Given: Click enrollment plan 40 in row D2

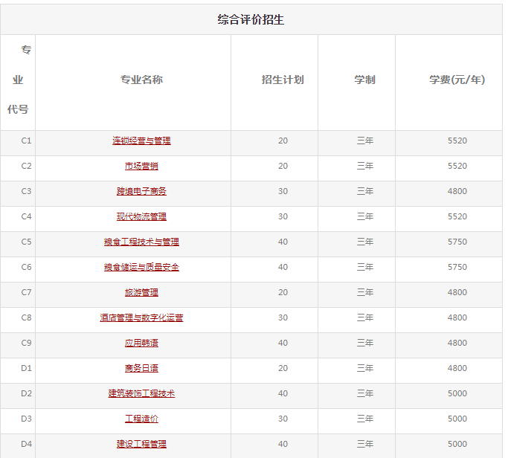Looking at the screenshot, I should (x=283, y=393).
